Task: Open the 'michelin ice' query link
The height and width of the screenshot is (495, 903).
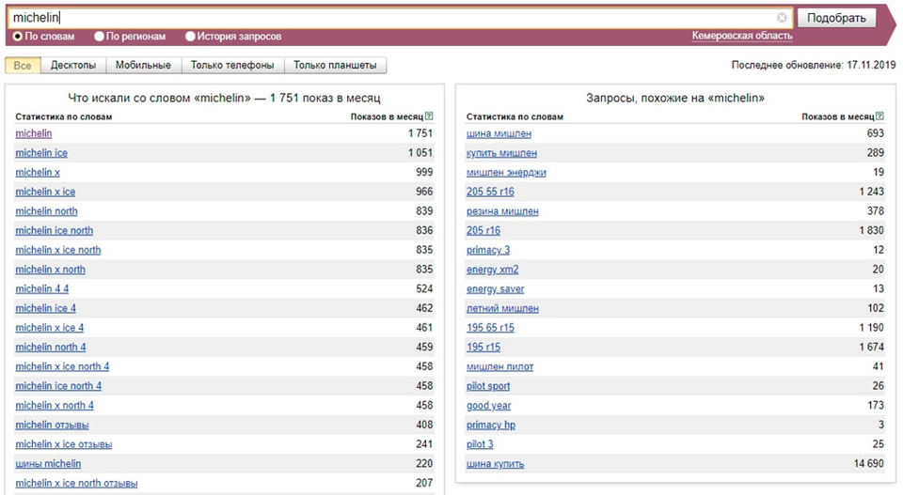Action: point(41,153)
